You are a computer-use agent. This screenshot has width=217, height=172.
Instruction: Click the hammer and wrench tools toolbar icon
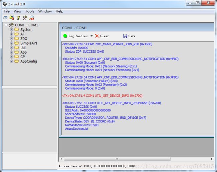[25, 18]
